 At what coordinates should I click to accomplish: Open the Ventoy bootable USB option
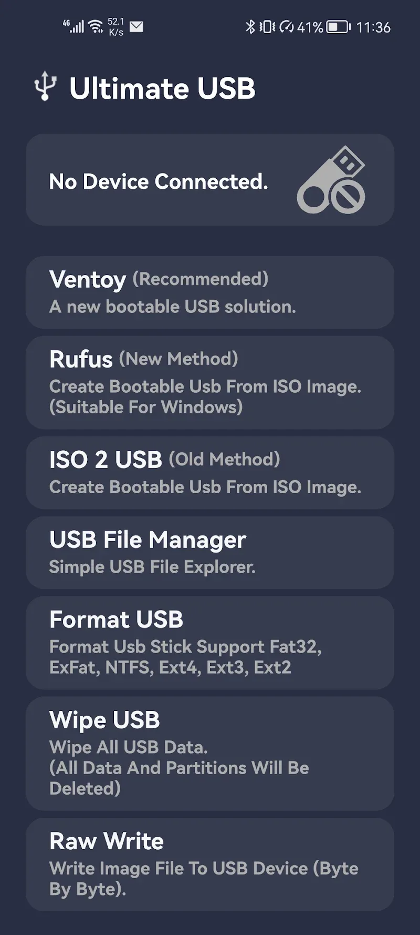click(209, 292)
